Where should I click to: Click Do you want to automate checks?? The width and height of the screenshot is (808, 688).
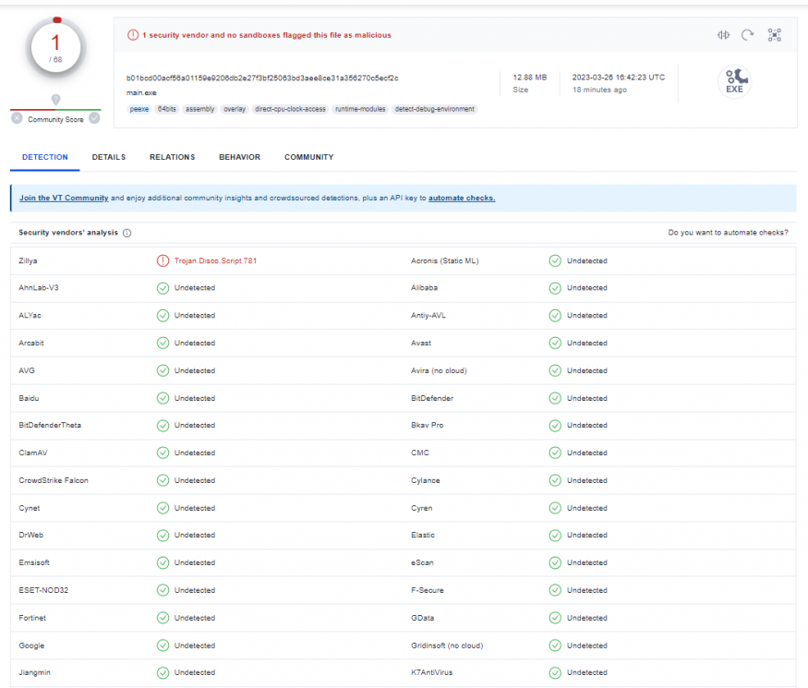pyautogui.click(x=729, y=233)
